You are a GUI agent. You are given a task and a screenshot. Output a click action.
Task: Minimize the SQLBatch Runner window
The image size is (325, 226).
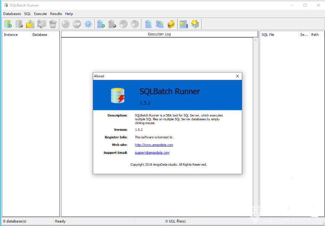coord(292,5)
